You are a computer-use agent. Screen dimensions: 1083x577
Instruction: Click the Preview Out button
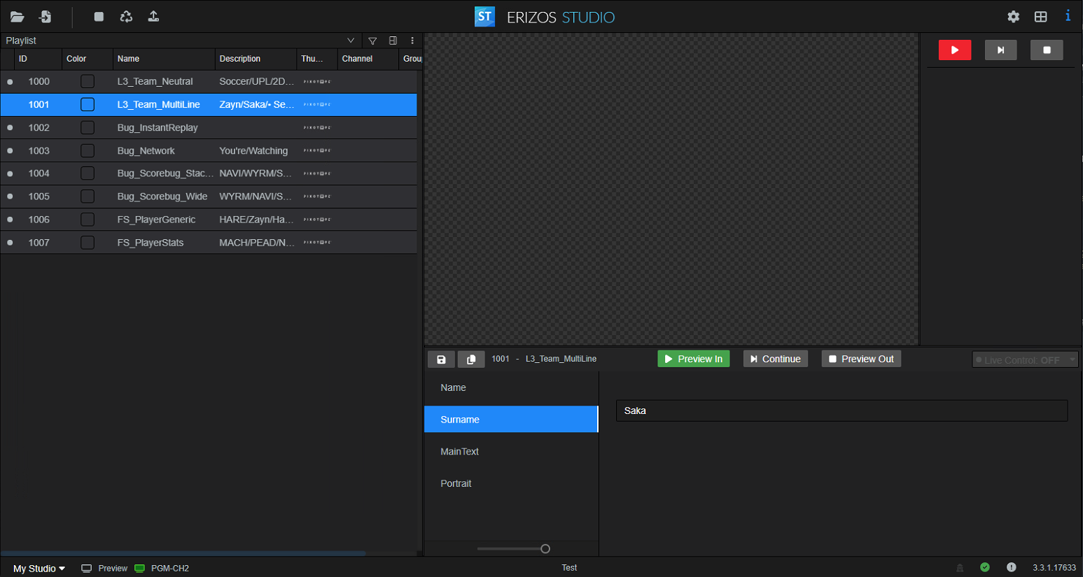coord(860,359)
